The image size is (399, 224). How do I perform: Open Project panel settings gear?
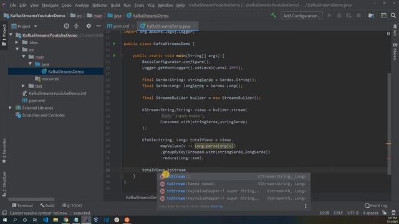(x=89, y=26)
